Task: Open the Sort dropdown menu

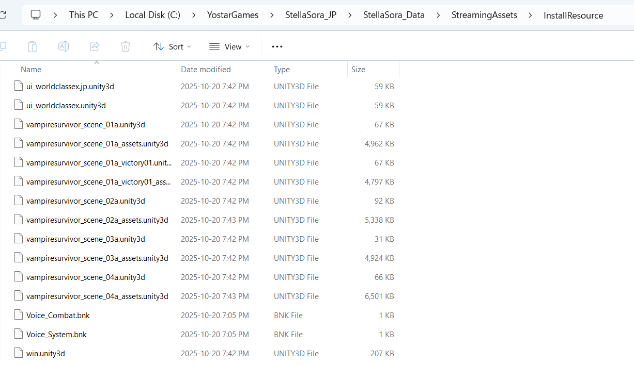Action: tap(172, 46)
